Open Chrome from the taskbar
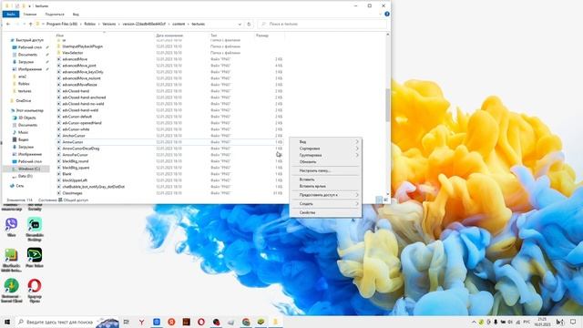This screenshot has width=583, height=328. point(246,322)
